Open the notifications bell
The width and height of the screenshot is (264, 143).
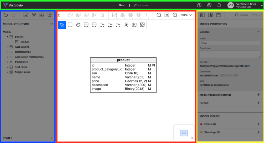coord(219,5)
